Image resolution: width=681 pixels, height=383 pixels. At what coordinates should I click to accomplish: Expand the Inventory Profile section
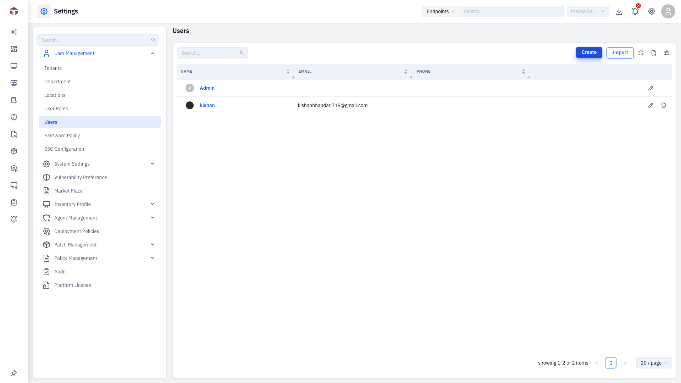pyautogui.click(x=153, y=204)
